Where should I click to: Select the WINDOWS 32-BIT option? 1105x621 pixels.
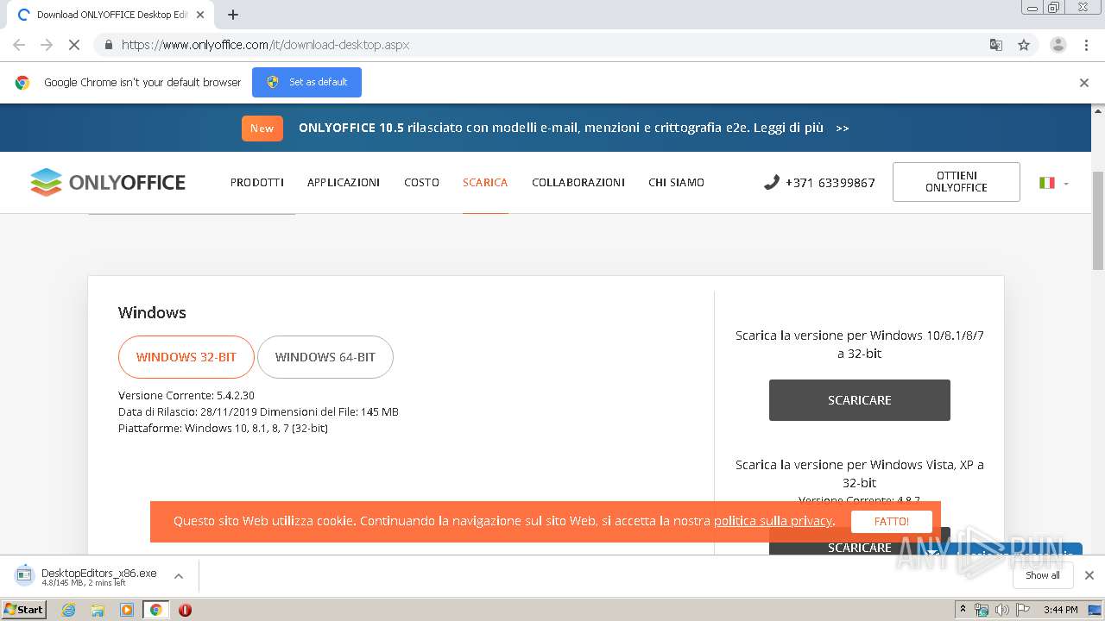pos(186,357)
